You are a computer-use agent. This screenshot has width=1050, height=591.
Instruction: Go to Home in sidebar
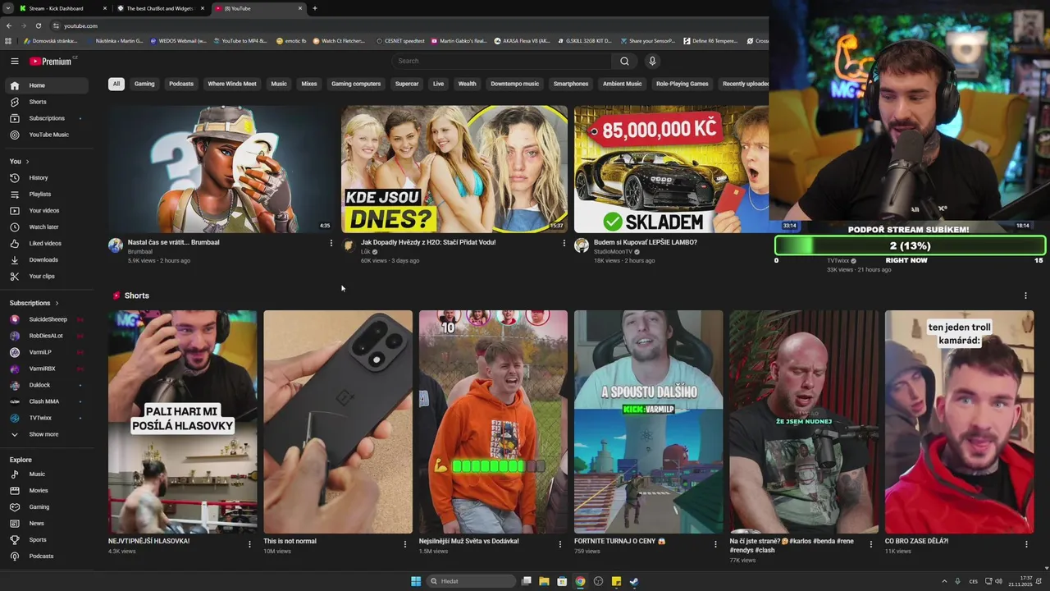pyautogui.click(x=45, y=85)
